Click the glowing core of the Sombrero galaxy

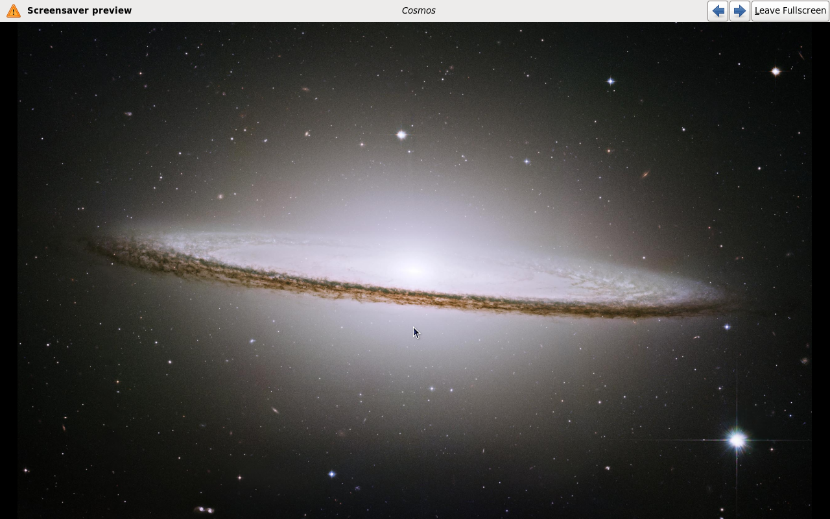[x=414, y=271]
